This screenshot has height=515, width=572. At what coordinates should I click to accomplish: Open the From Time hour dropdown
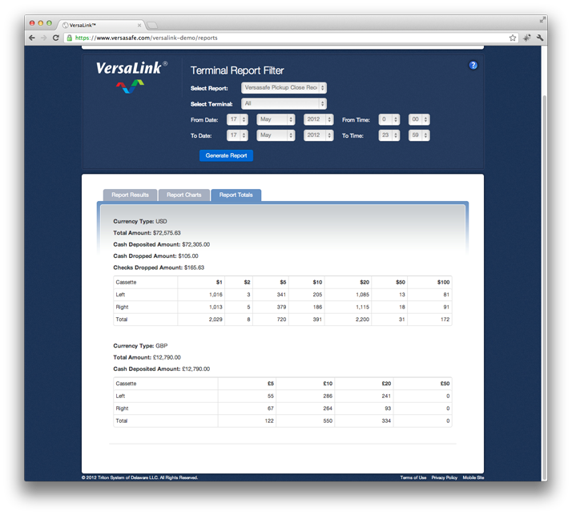coord(389,119)
